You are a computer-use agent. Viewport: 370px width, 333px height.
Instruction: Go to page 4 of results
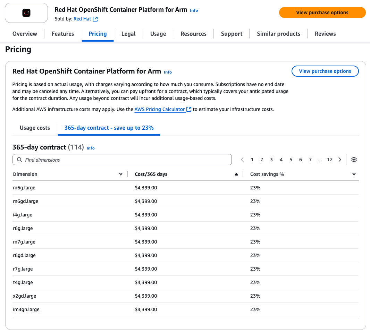point(281,160)
